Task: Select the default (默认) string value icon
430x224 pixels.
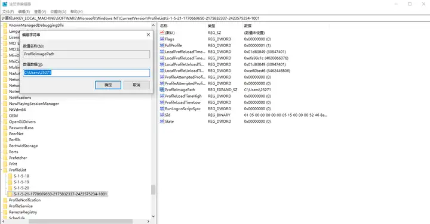Action: coord(162,33)
